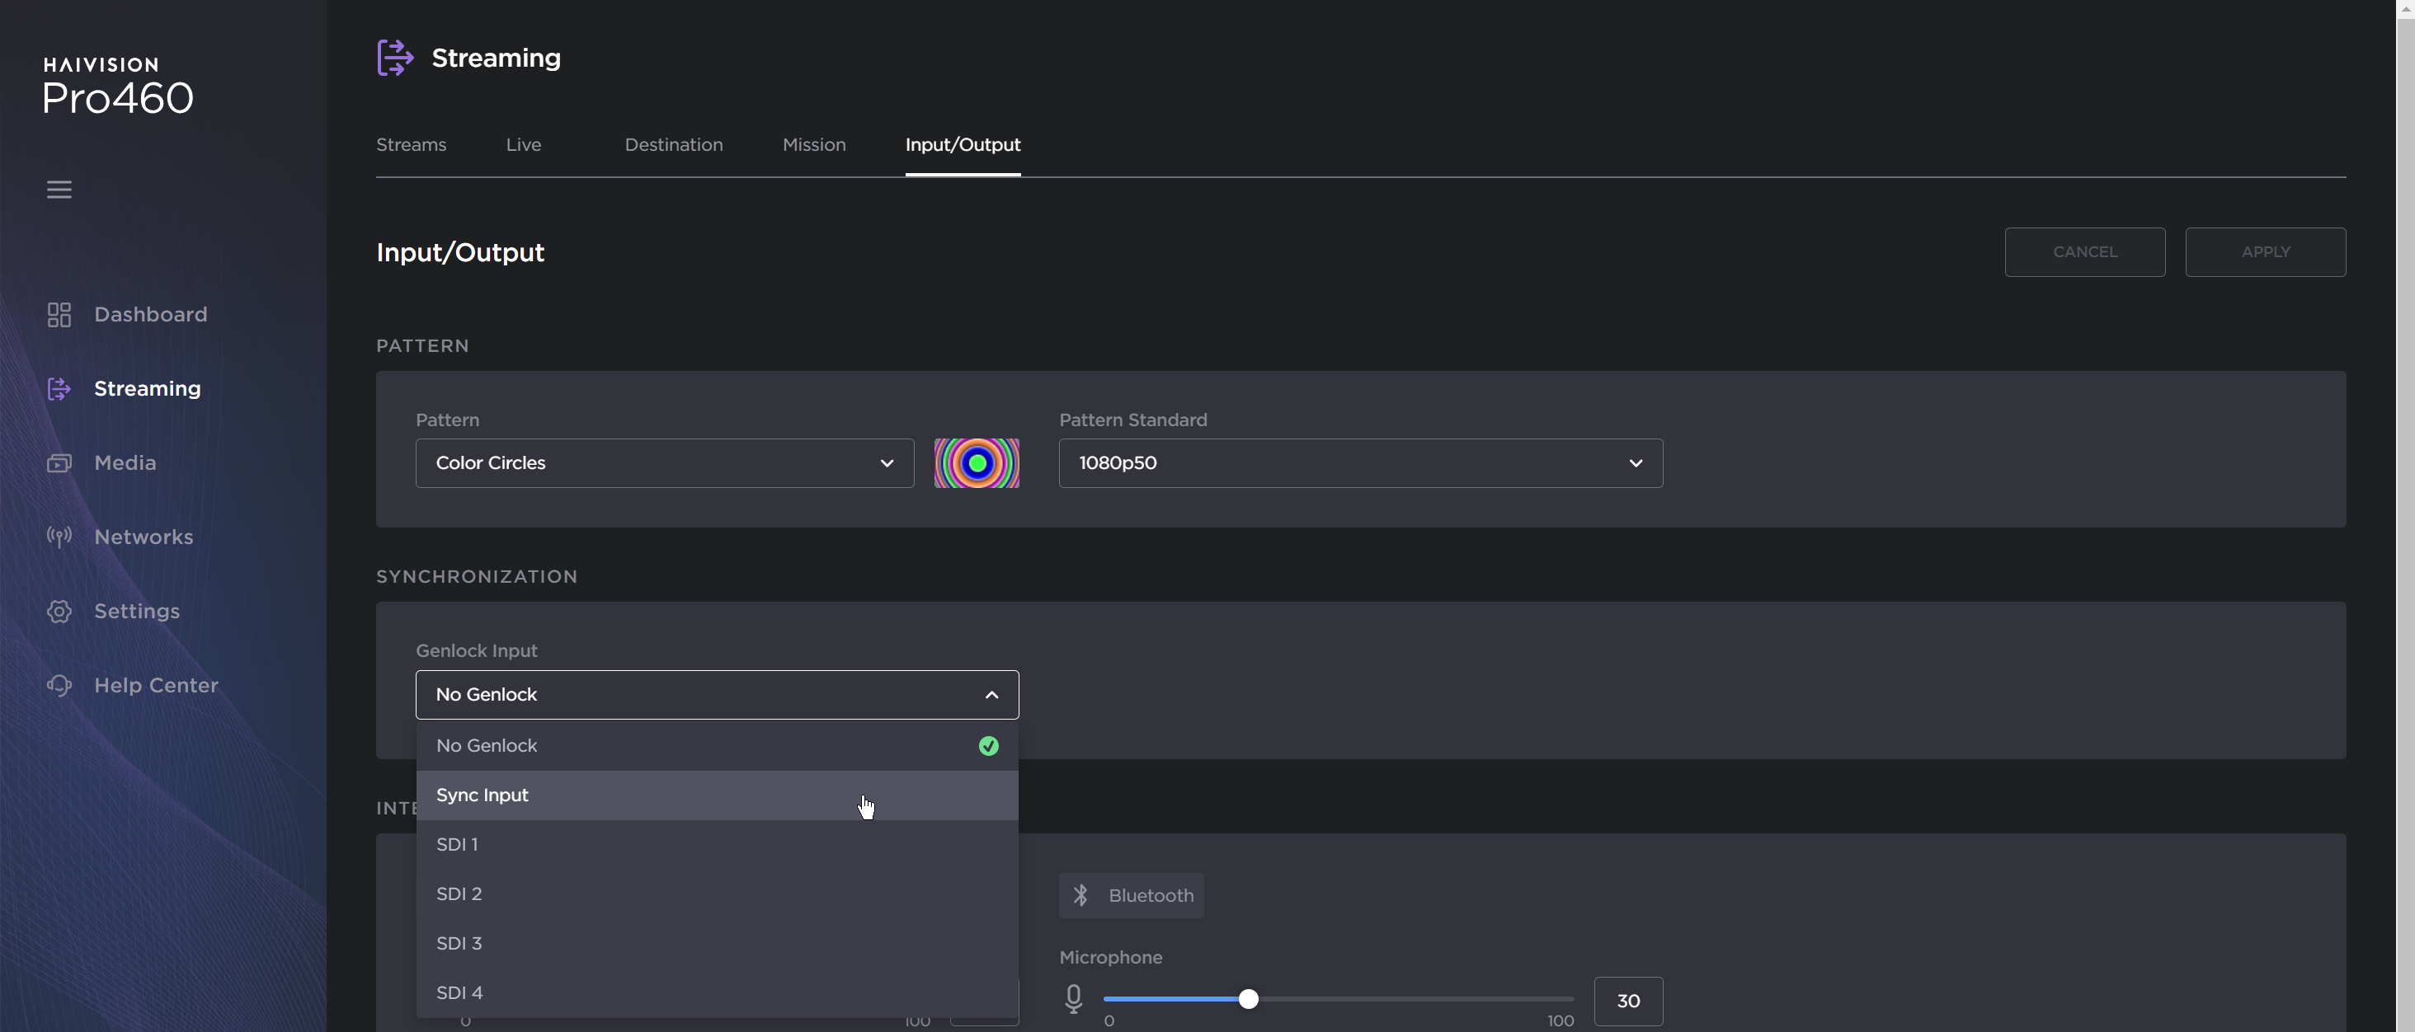Cancel the pending changes

pyautogui.click(x=2085, y=251)
